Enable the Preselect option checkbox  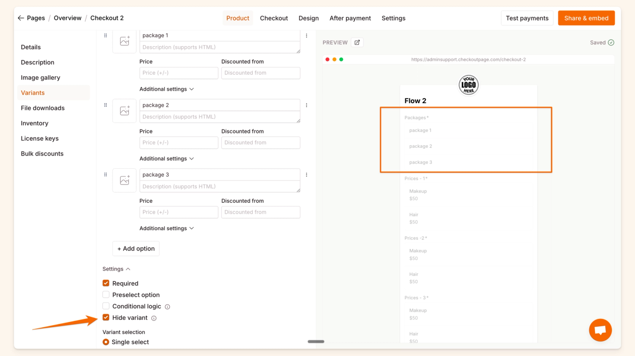click(106, 294)
